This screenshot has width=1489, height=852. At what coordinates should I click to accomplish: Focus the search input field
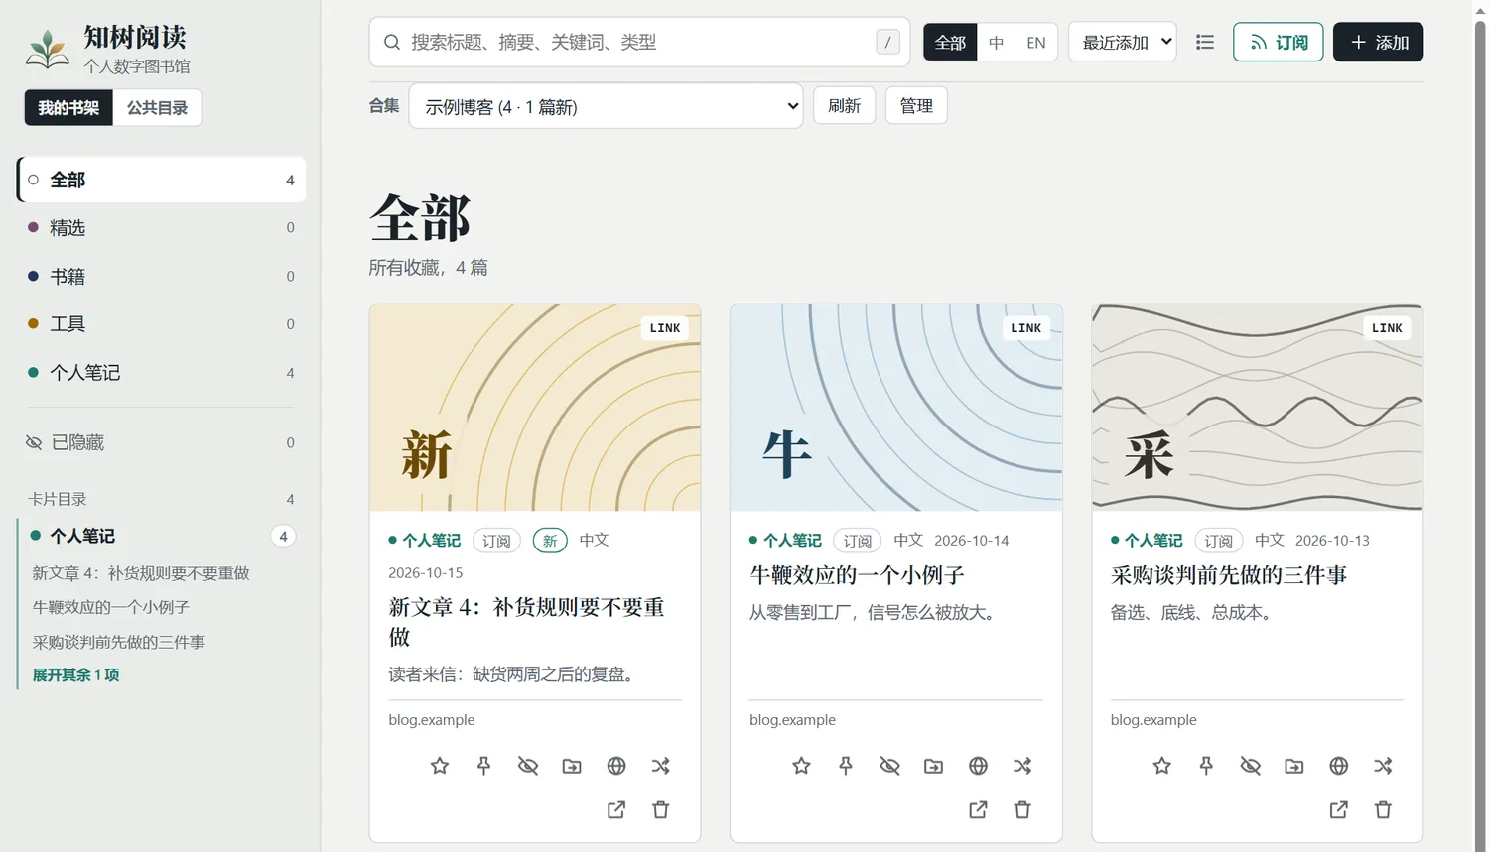point(639,42)
